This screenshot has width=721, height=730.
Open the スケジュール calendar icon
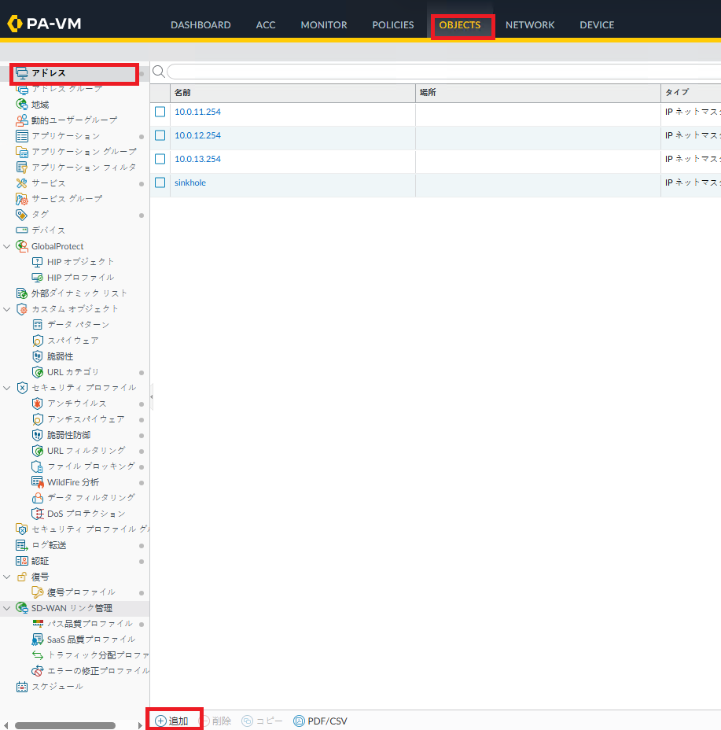click(22, 687)
